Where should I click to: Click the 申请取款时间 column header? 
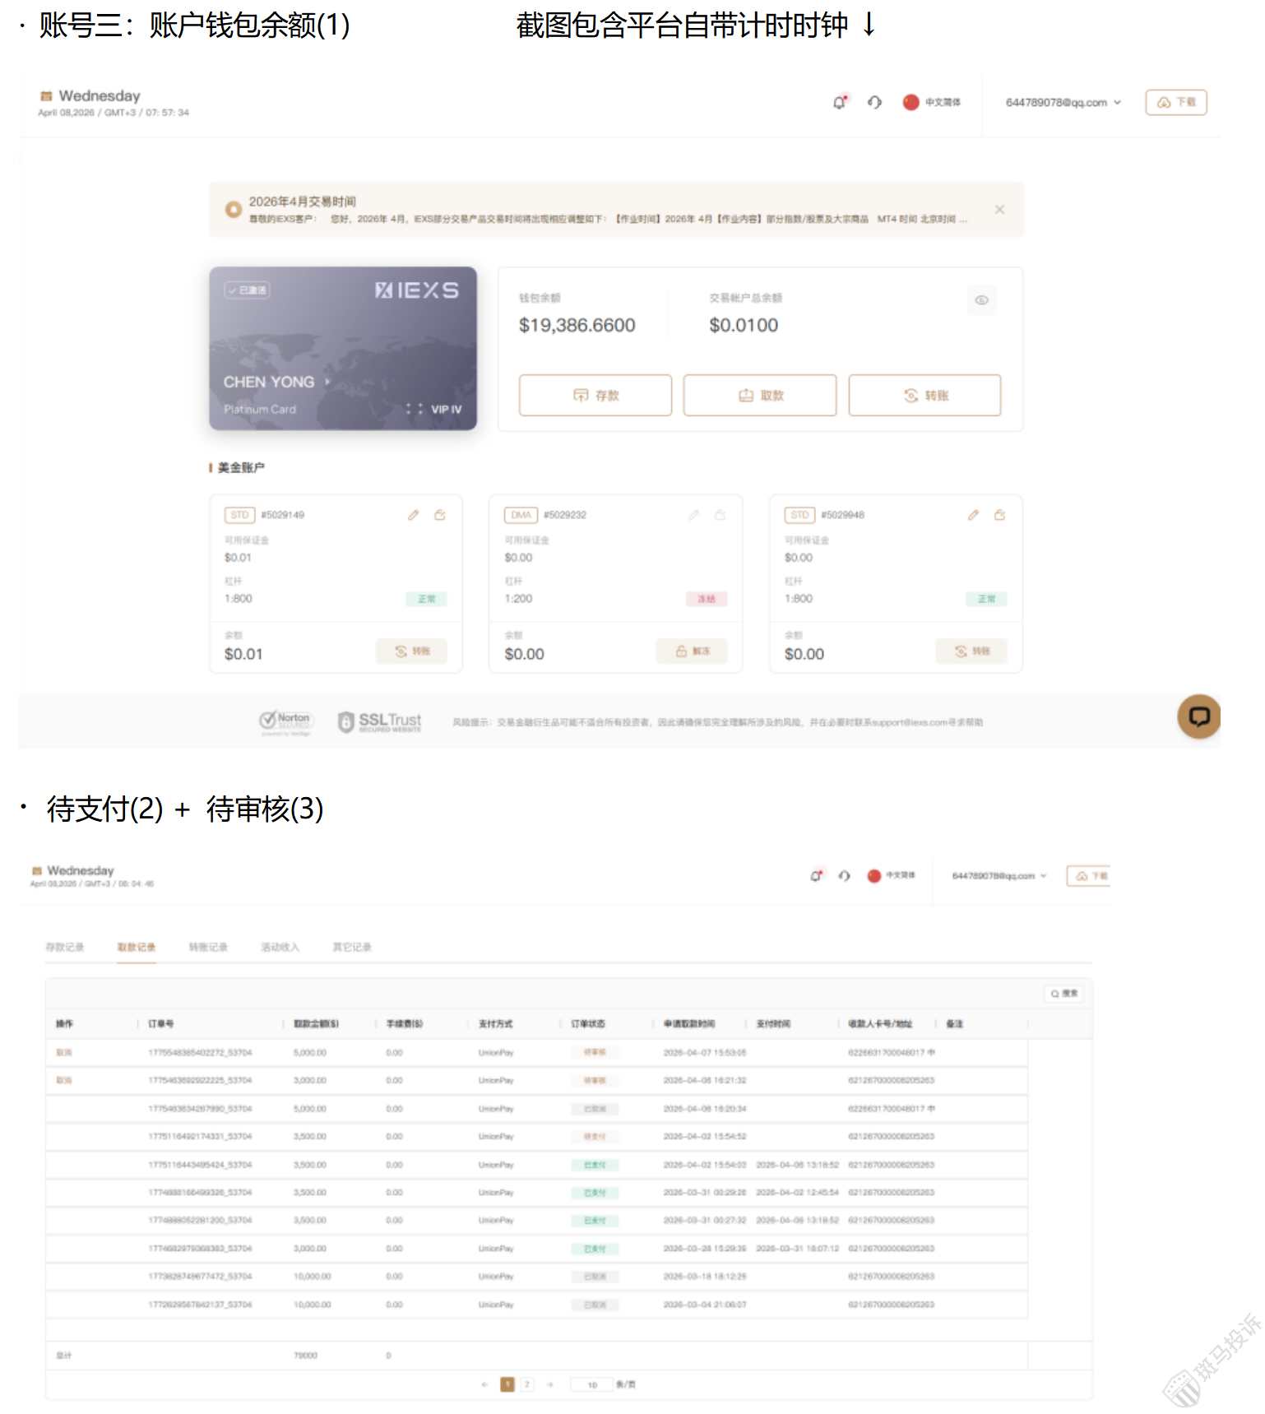coord(689,1024)
